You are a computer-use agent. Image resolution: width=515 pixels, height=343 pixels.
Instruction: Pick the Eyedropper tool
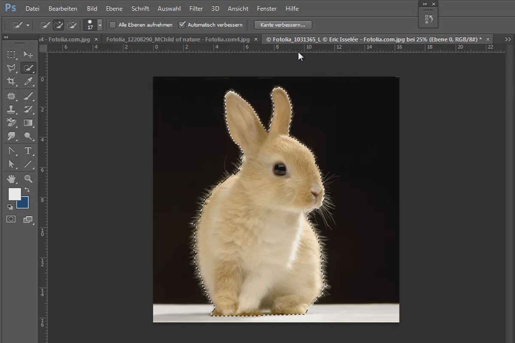(x=28, y=81)
